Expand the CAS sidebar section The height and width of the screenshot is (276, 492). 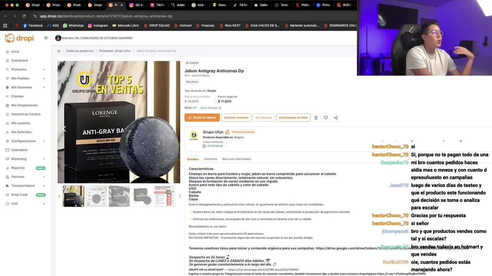pos(25,204)
